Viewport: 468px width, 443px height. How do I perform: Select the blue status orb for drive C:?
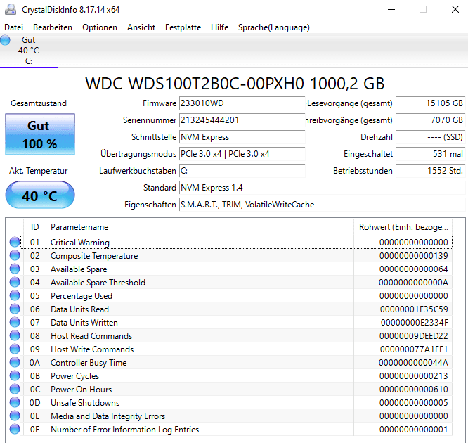coord(5,40)
